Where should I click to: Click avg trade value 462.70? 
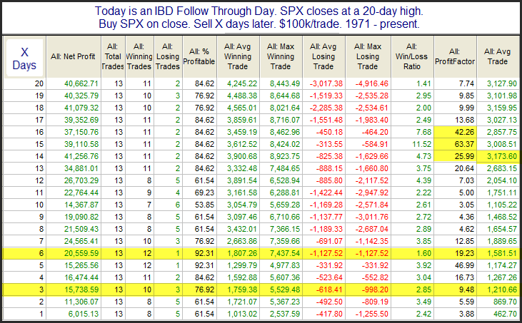click(x=506, y=314)
